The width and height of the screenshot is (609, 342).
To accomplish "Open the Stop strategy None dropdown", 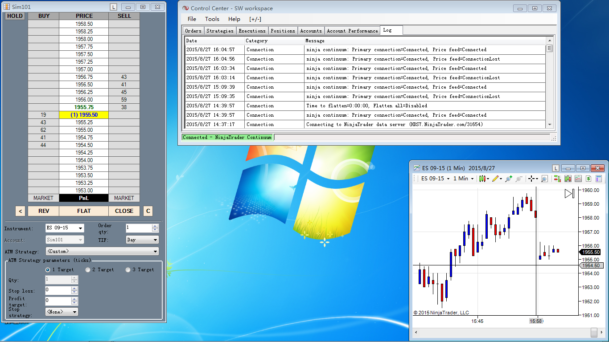I will [62, 312].
